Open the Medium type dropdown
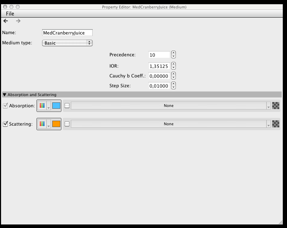Image resolution: width=287 pixels, height=228 pixels. (67, 43)
